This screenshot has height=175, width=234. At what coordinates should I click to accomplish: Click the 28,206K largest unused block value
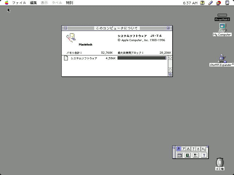coord(165,53)
